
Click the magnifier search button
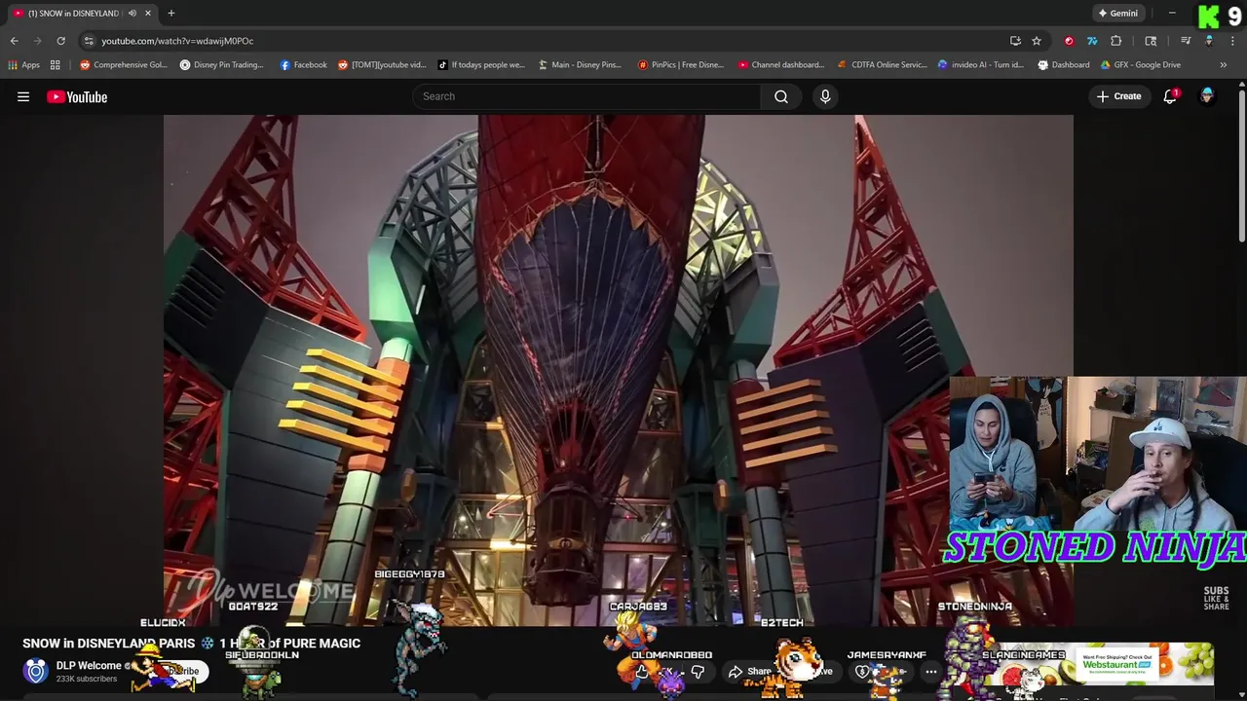click(781, 96)
